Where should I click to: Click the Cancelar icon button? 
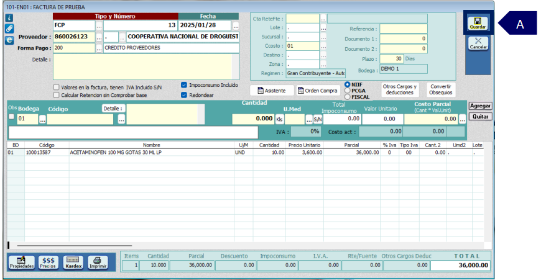tap(478, 43)
